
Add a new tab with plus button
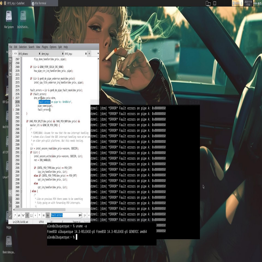pyautogui.click(x=89, y=54)
